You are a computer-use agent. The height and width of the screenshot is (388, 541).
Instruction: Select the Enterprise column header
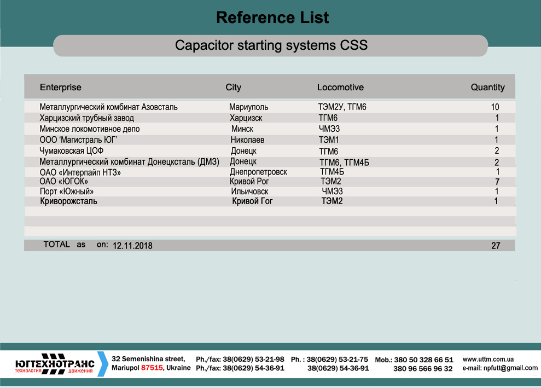(60, 88)
